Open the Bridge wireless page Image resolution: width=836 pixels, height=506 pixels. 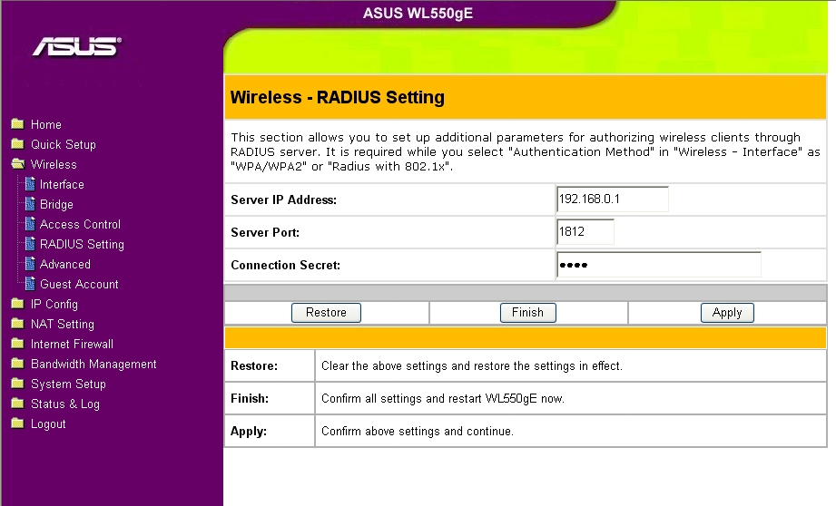point(56,205)
